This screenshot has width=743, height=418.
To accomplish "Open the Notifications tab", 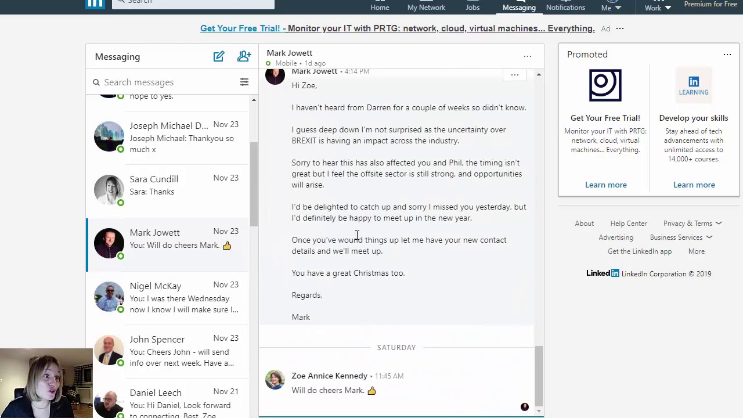I will [565, 7].
